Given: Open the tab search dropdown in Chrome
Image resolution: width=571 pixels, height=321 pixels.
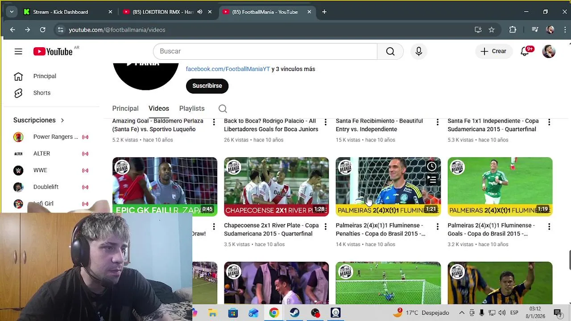Looking at the screenshot, I should coord(12,12).
